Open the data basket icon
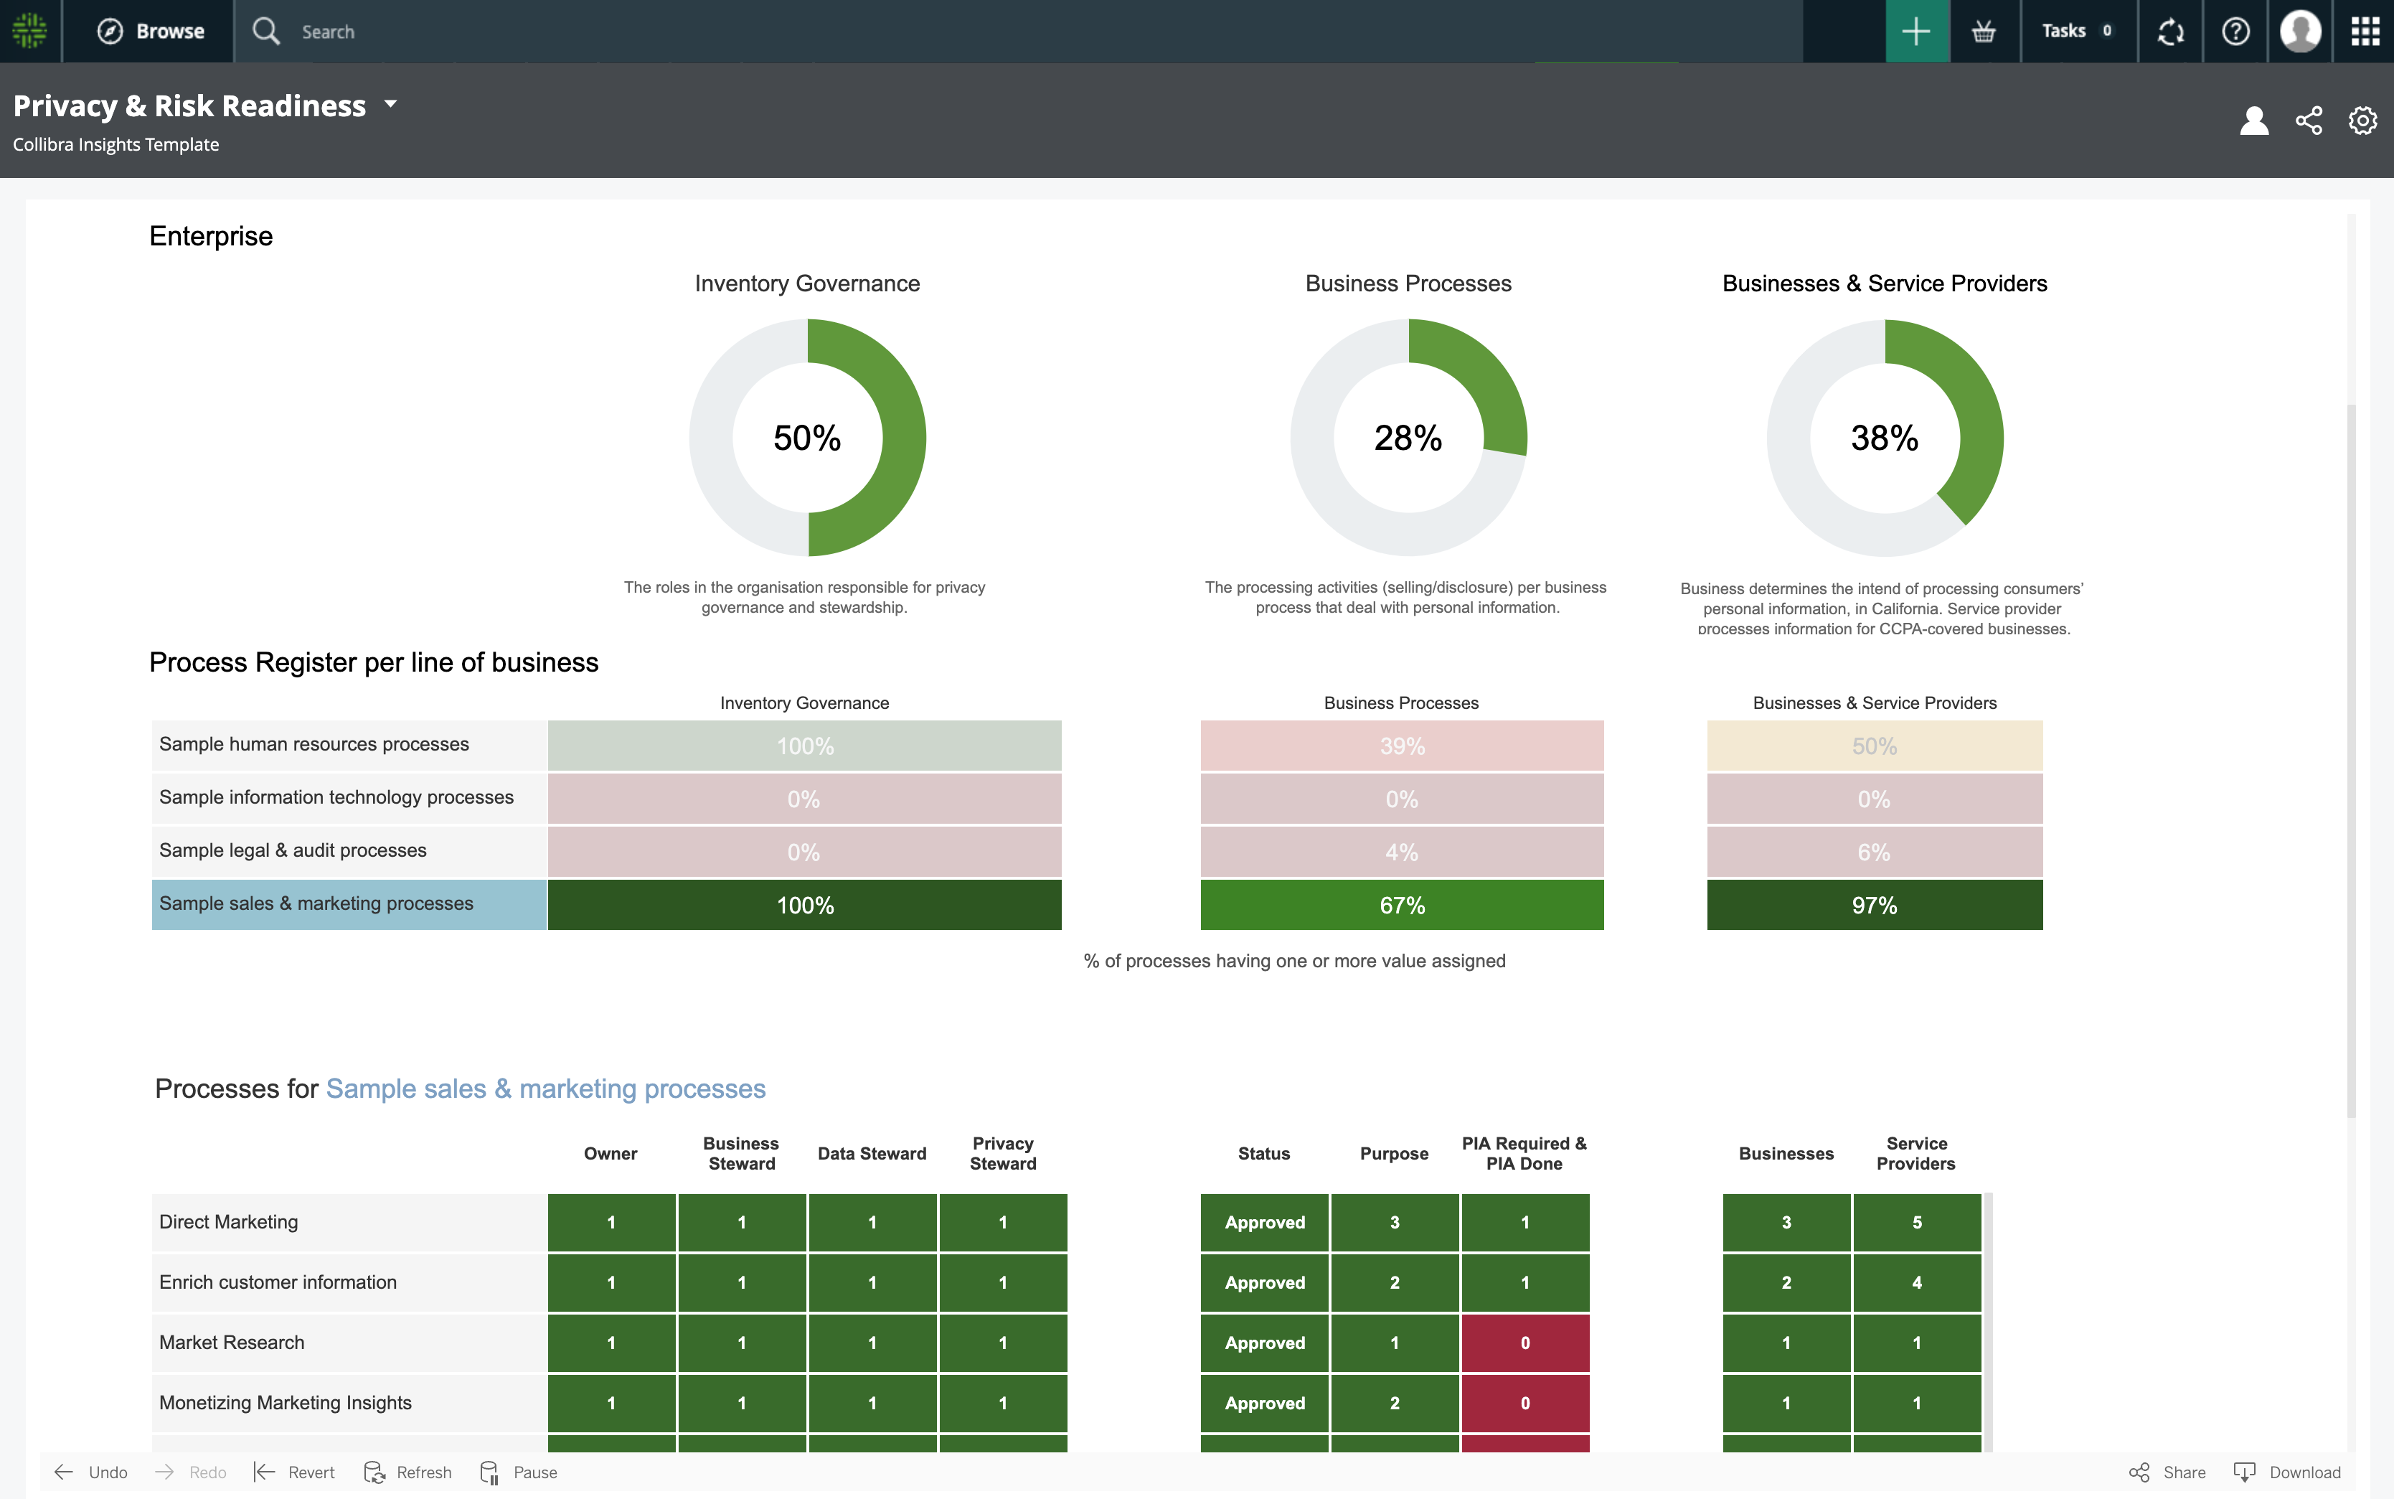This screenshot has width=2394, height=1499. pyautogui.click(x=1984, y=31)
